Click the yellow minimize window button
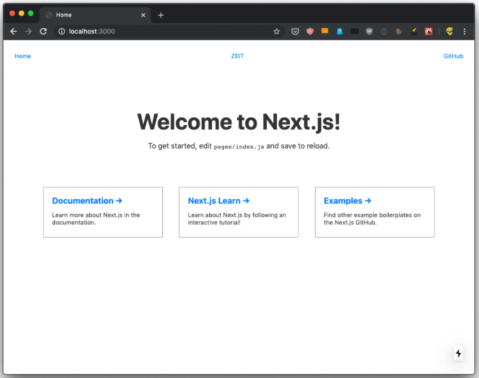 pos(21,13)
